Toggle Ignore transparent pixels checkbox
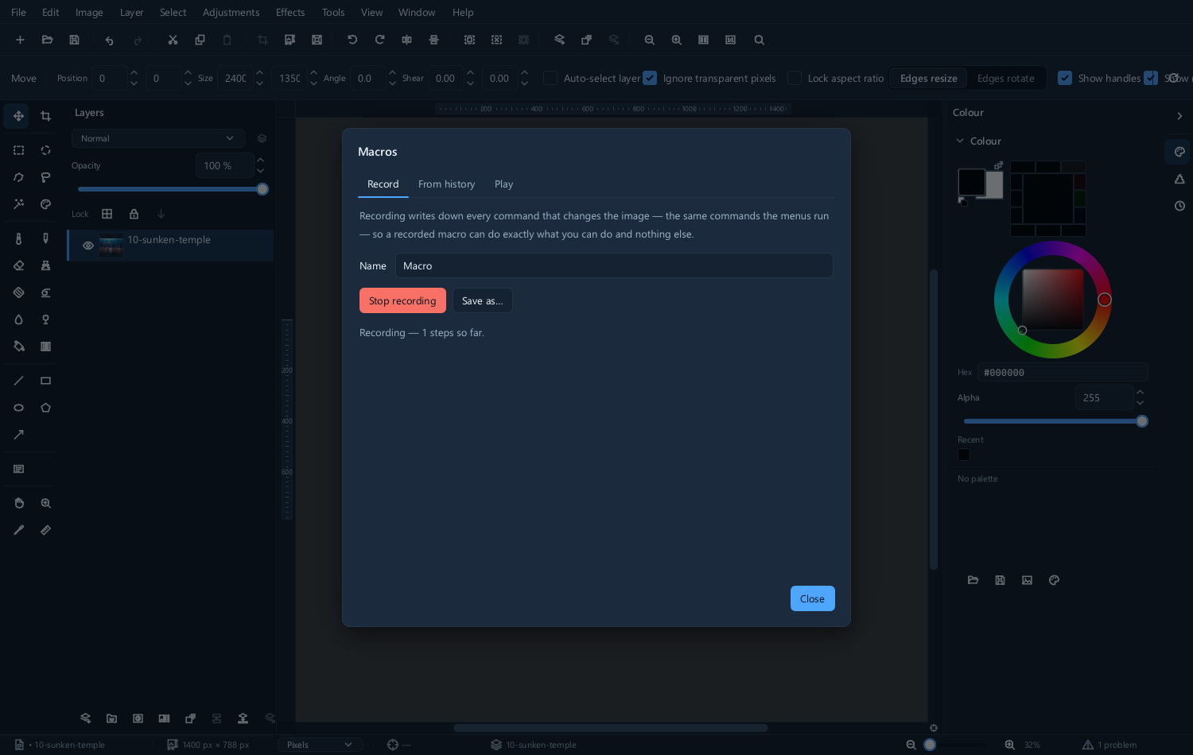The image size is (1193, 755). point(650,78)
